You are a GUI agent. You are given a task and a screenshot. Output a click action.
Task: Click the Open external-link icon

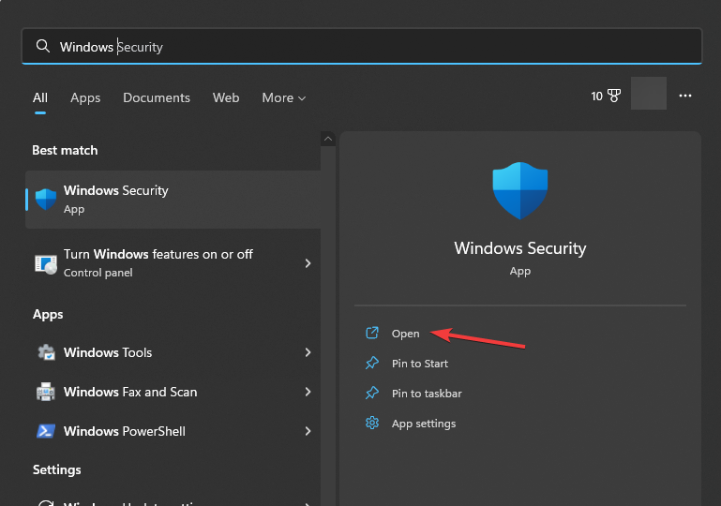coord(372,333)
